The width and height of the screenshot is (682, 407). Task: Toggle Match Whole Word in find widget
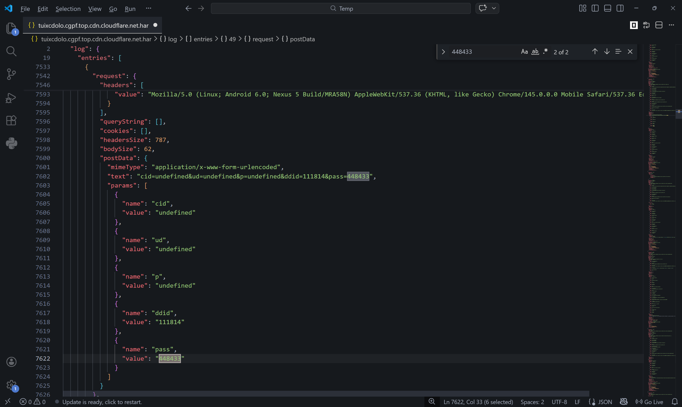(535, 52)
